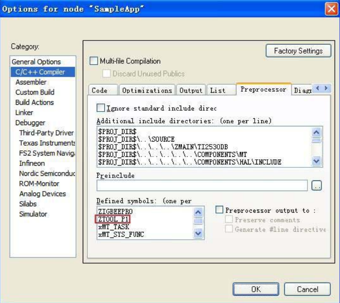Select General Options category
Screen dimensions: 340x303
coord(36,62)
